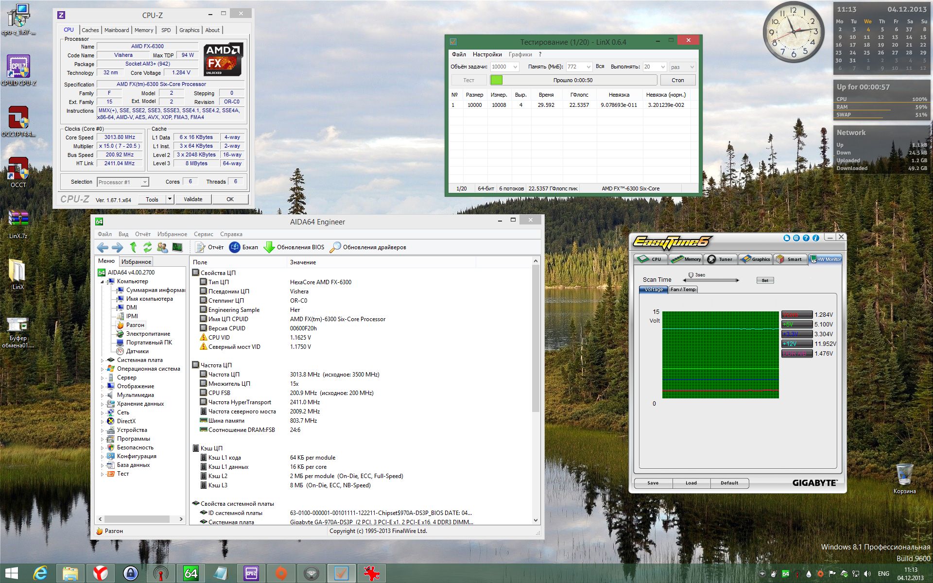Click the Validate button in CPU-Z

[x=193, y=199]
